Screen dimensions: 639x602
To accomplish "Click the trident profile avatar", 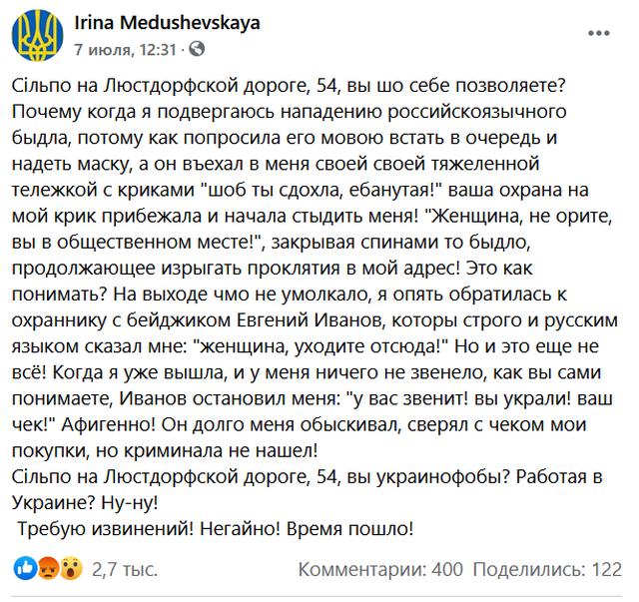I will [x=36, y=35].
